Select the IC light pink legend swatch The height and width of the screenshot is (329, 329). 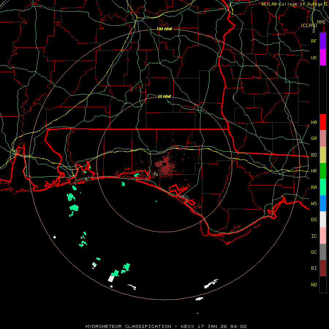point(323,236)
